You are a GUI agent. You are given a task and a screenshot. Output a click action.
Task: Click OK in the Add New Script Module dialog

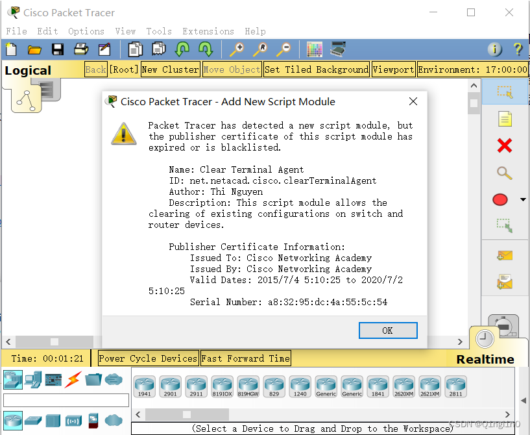[388, 330]
